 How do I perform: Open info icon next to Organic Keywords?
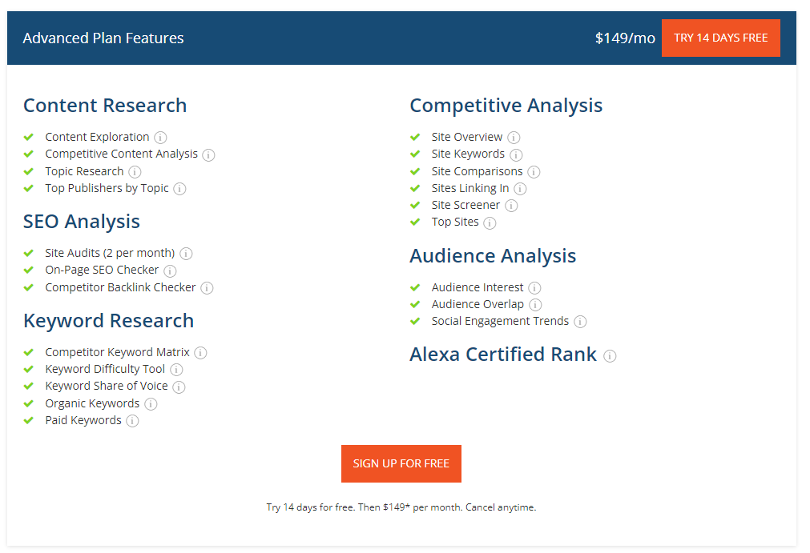(151, 404)
